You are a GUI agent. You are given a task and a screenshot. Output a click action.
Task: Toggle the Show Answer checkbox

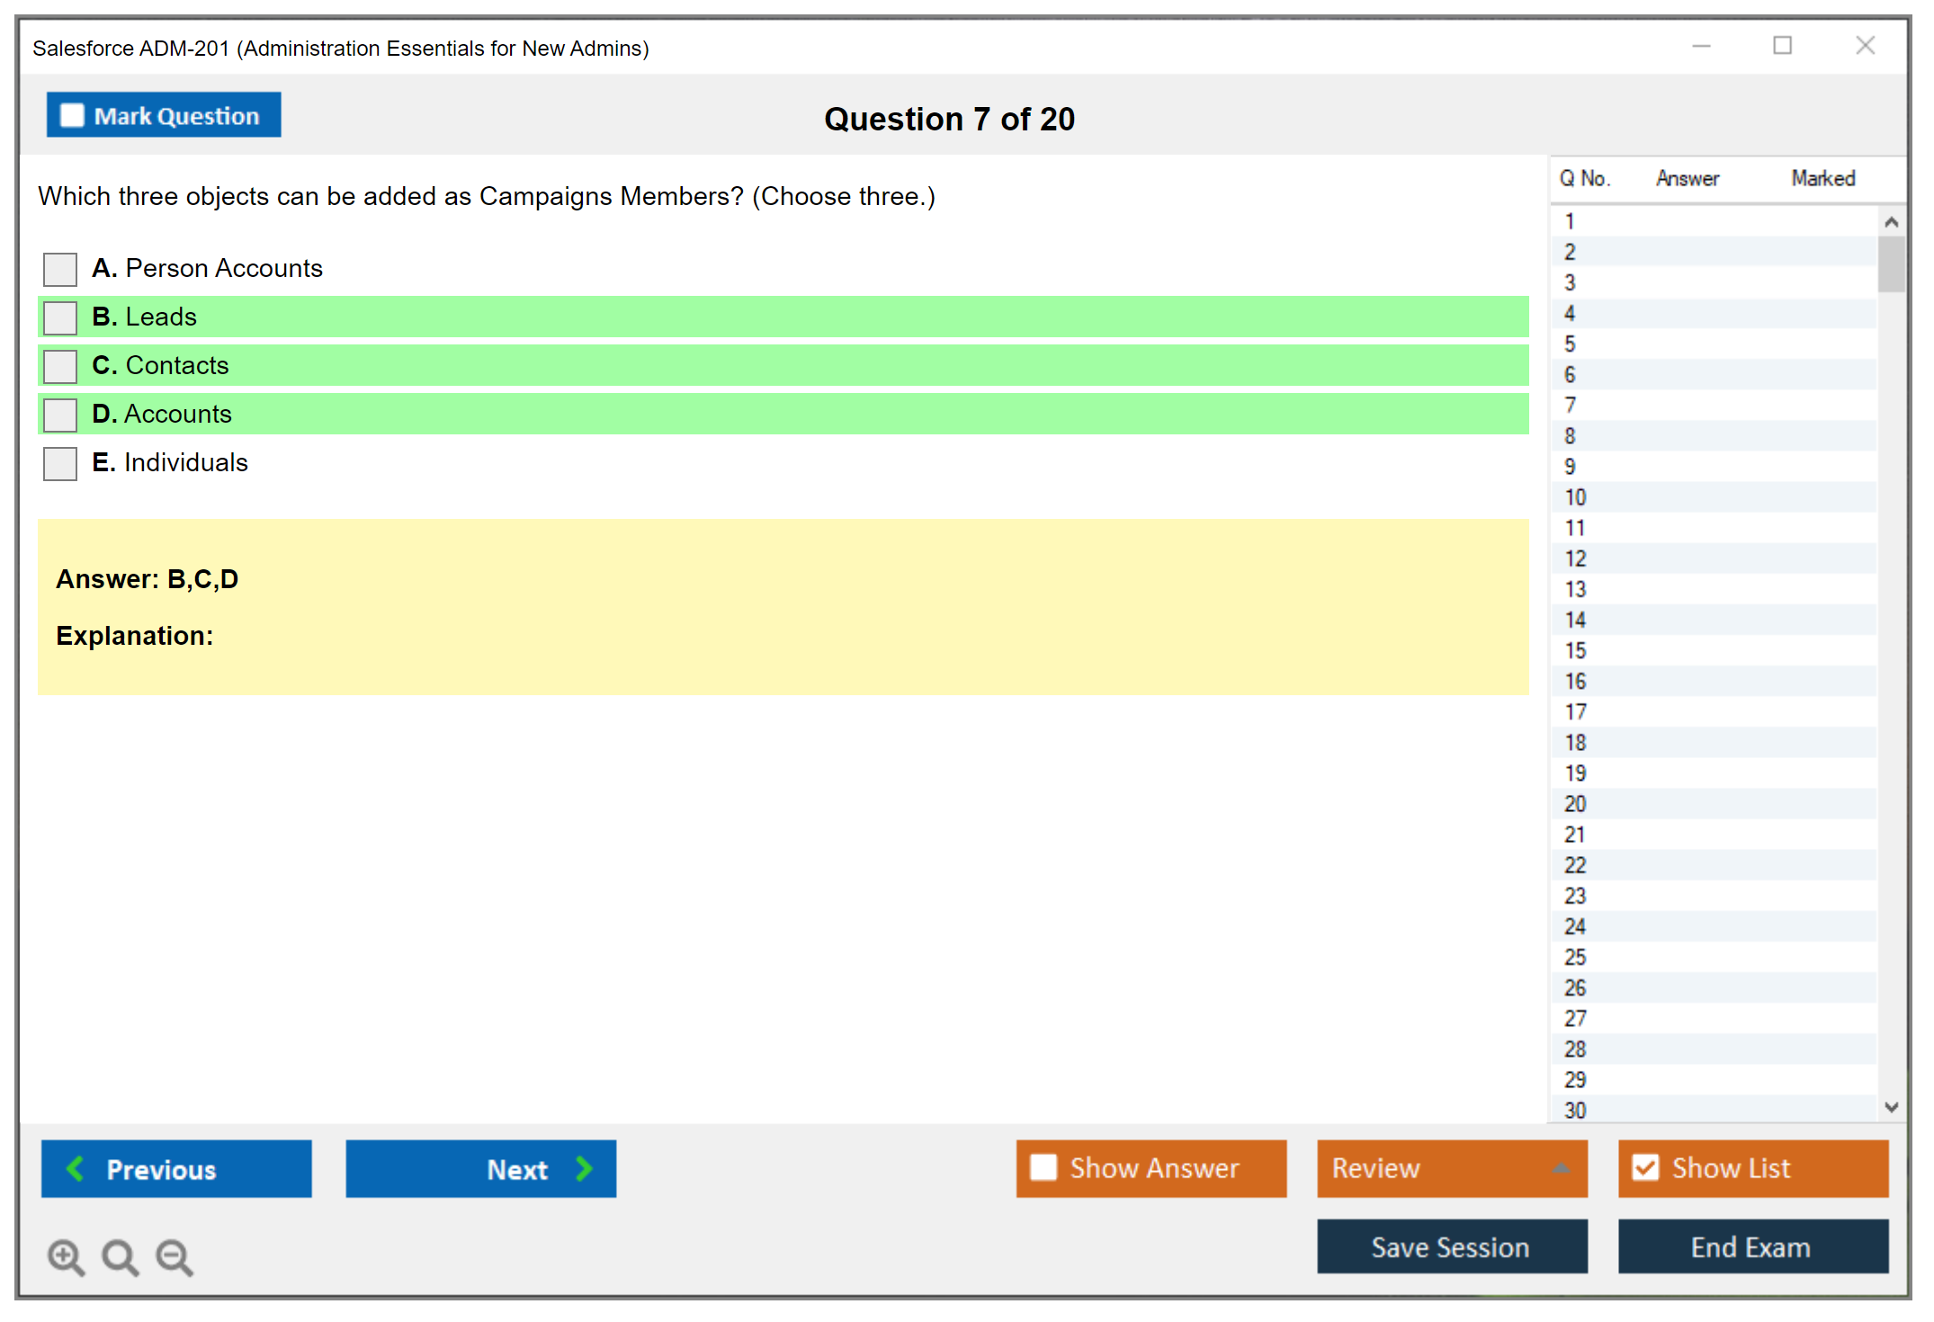click(x=1043, y=1167)
